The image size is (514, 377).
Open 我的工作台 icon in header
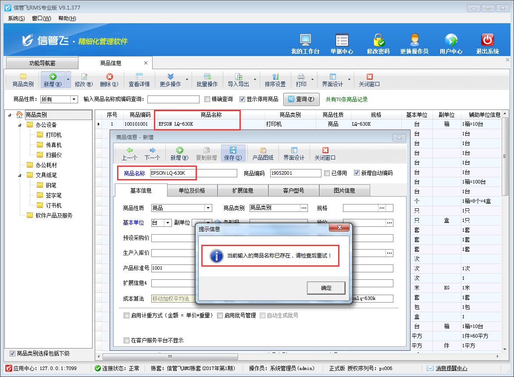pos(305,41)
